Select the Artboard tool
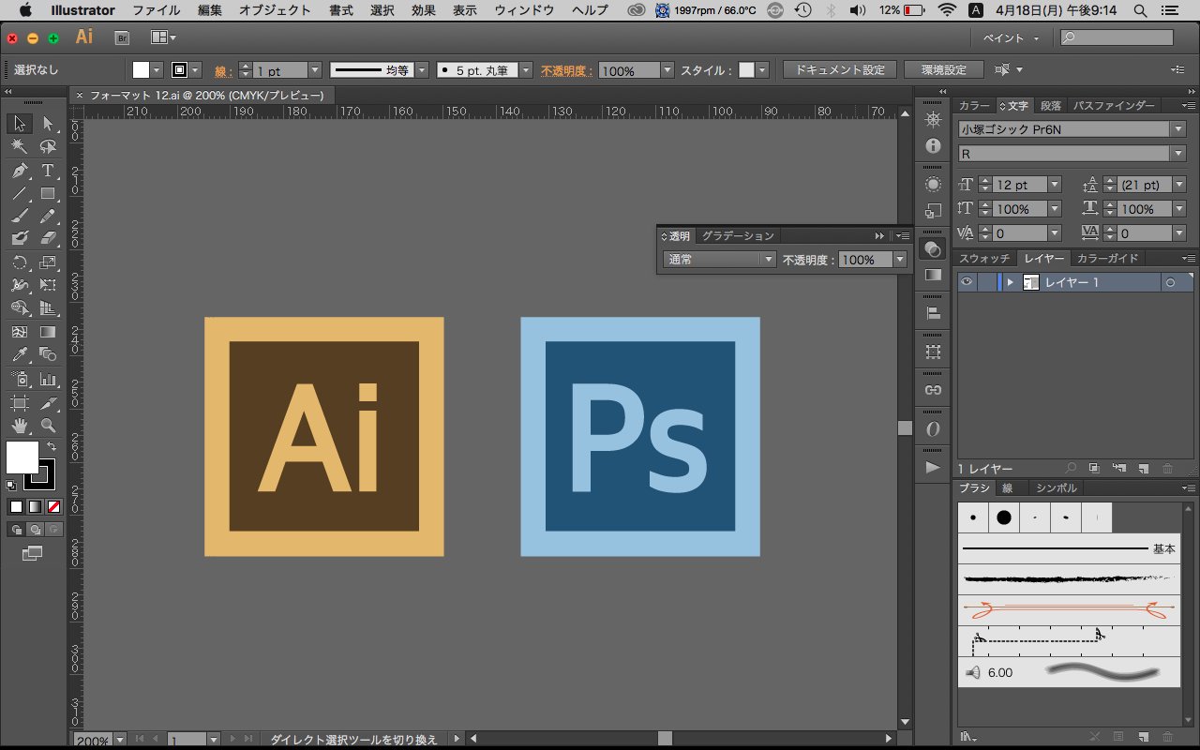Viewport: 1200px width, 750px height. pos(20,403)
